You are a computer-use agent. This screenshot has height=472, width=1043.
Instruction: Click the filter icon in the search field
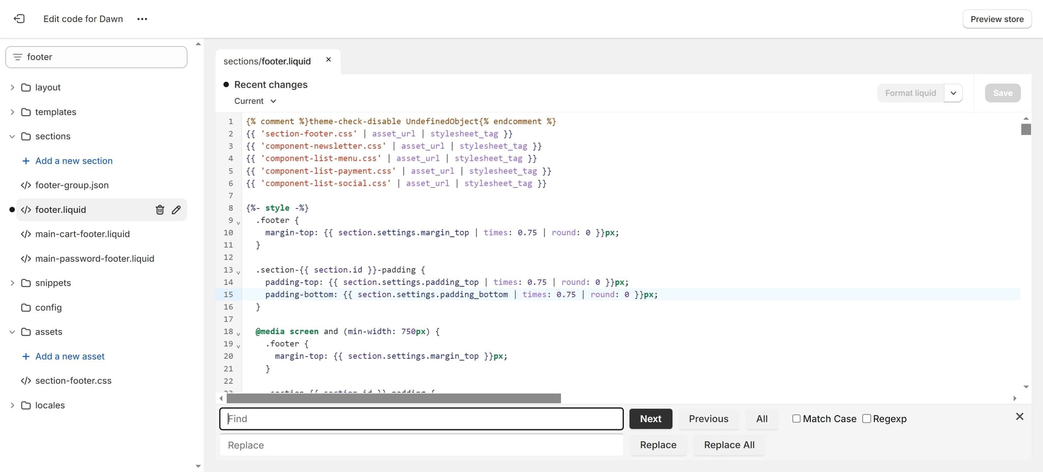(17, 57)
